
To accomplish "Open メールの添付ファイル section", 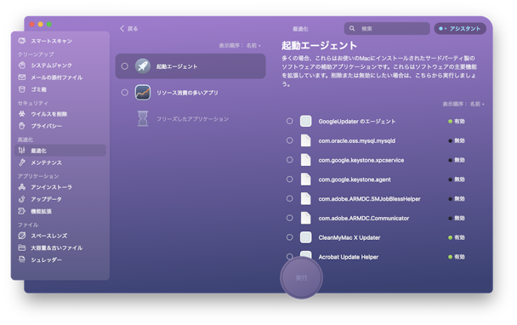I will pos(57,77).
